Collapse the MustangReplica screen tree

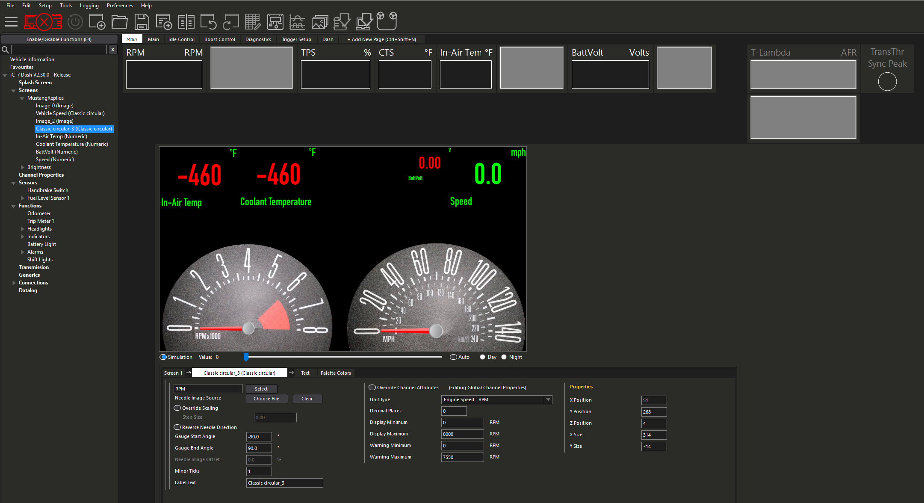click(x=22, y=98)
